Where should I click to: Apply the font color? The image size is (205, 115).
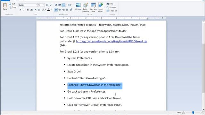49,10
